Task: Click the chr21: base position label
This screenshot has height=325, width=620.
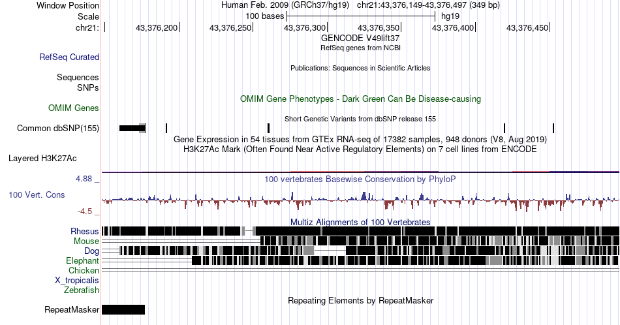Action: (x=87, y=27)
